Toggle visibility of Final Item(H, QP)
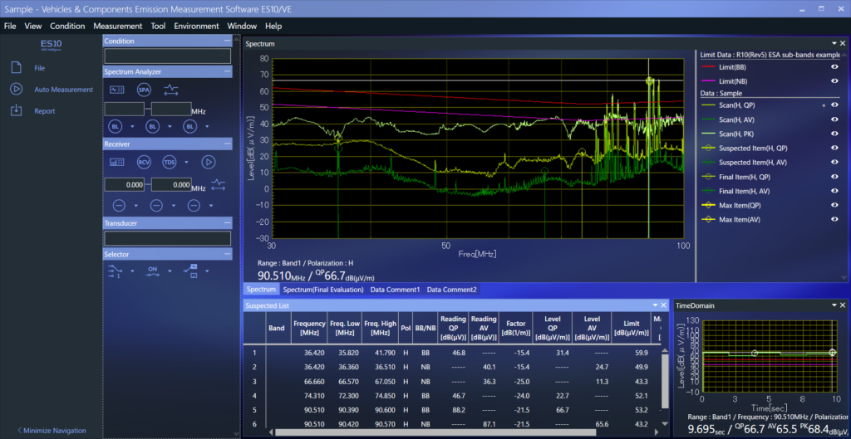This screenshot has width=851, height=439. (x=834, y=177)
